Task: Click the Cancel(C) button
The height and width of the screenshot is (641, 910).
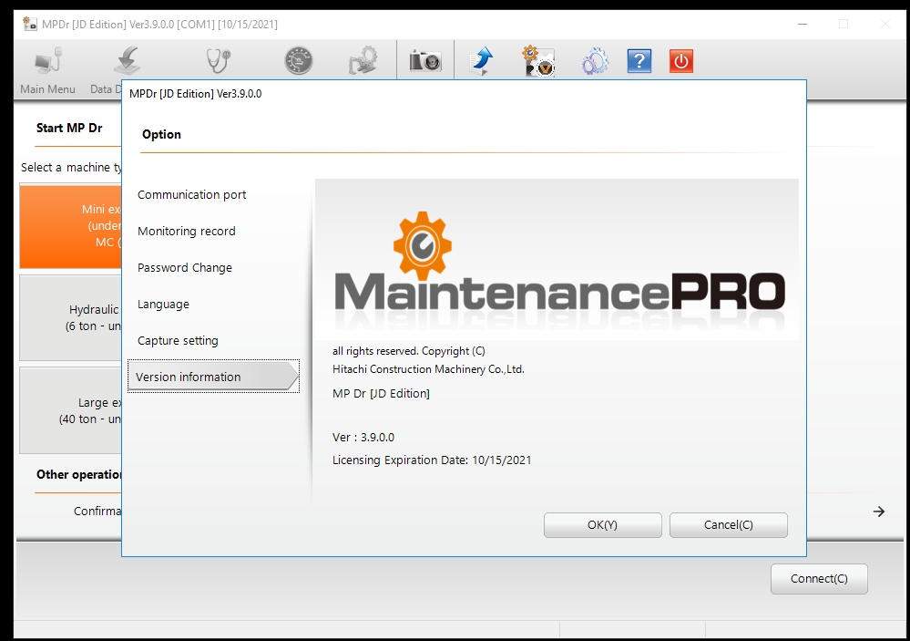Action: pyautogui.click(x=729, y=525)
